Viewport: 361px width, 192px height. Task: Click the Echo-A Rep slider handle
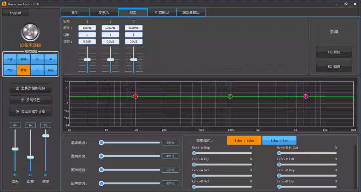point(194,153)
